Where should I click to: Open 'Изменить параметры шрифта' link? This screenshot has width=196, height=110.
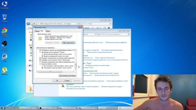[x=111, y=86]
